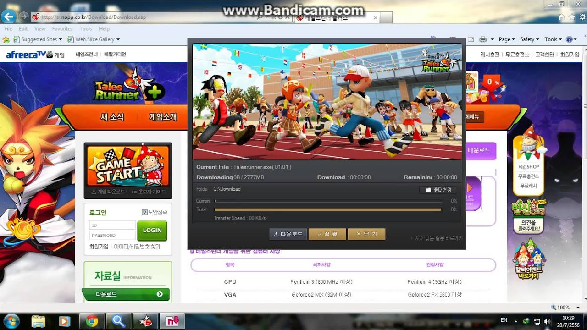Open a new blank tab
587x330 pixels.
[386, 18]
